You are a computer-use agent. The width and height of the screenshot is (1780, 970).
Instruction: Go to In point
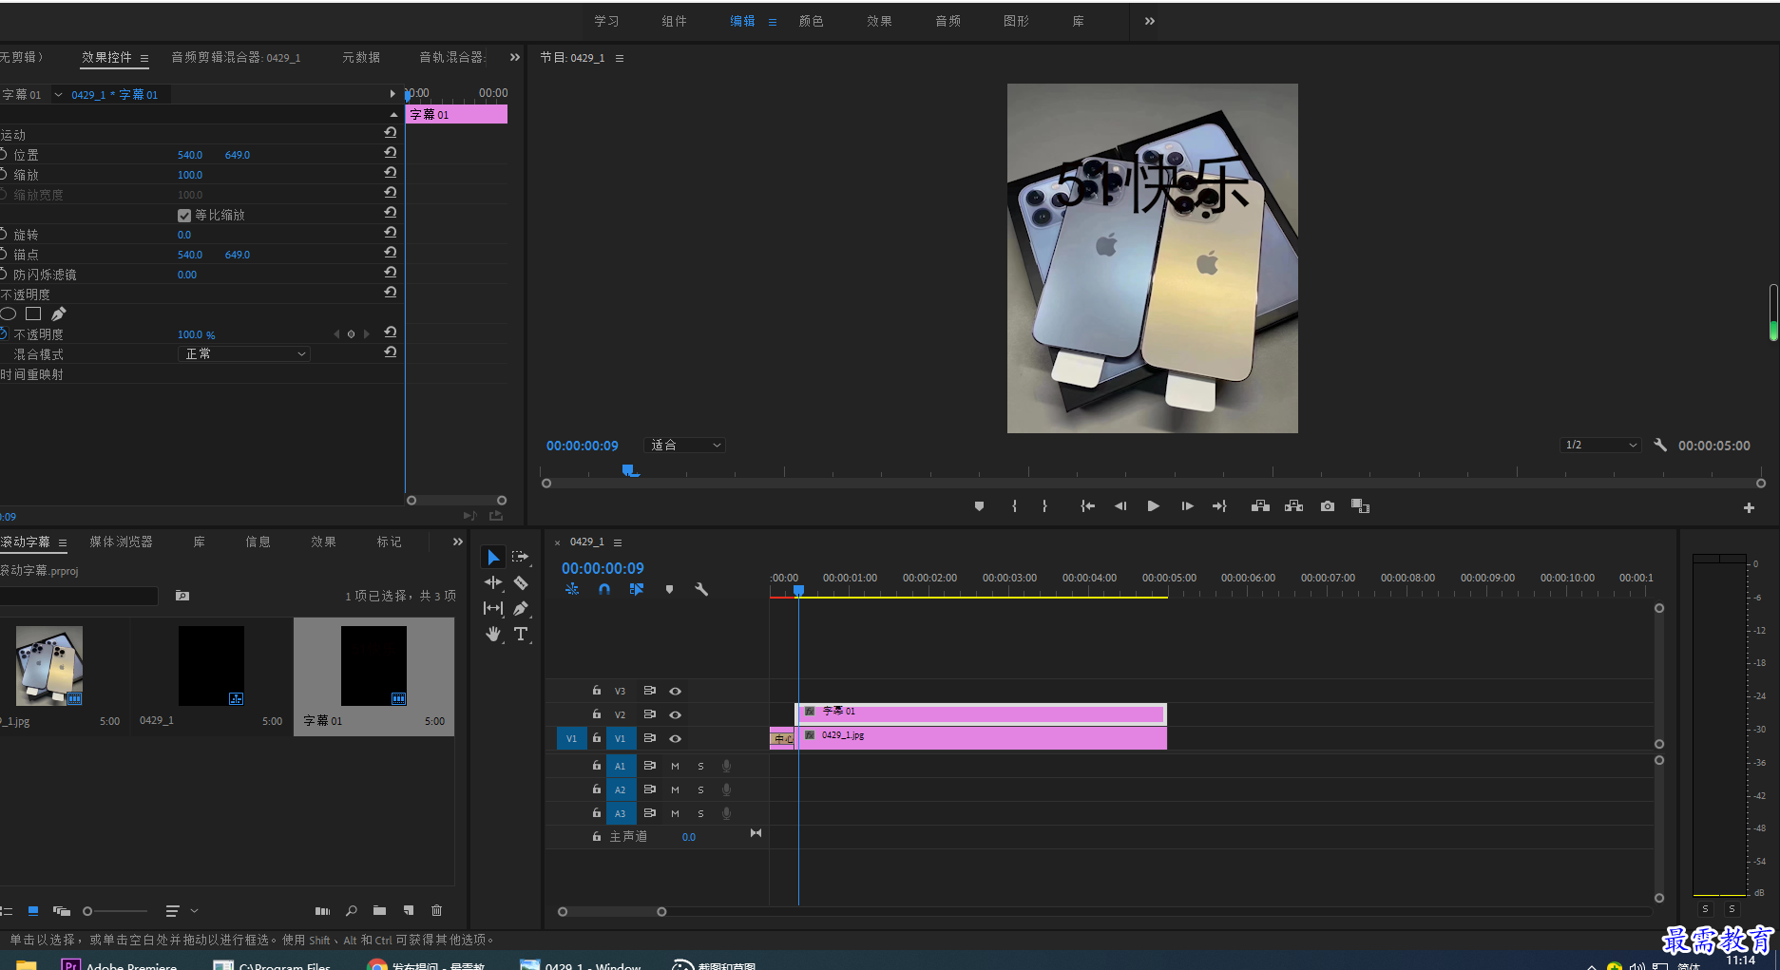(1087, 506)
